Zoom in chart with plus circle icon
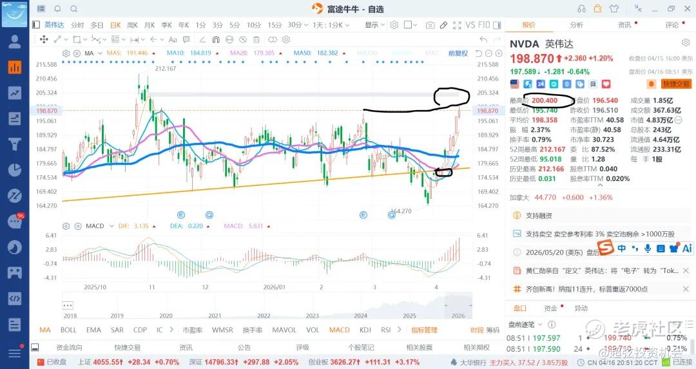This screenshot has height=369, width=696. [499, 53]
